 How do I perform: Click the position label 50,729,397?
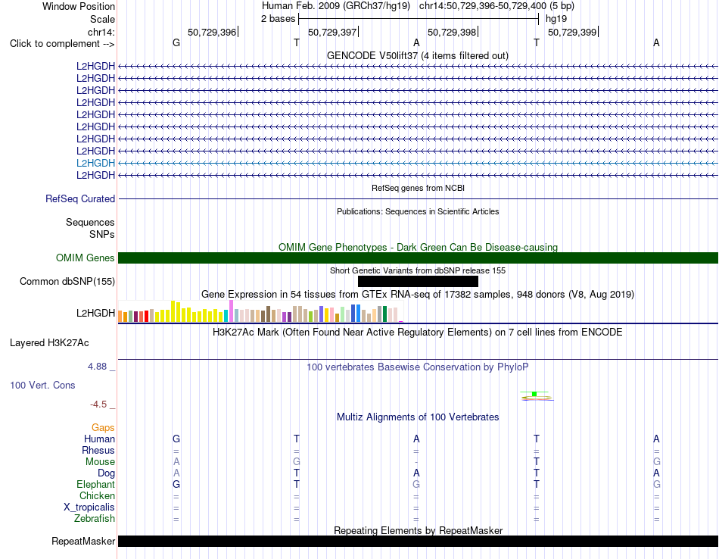(332, 32)
